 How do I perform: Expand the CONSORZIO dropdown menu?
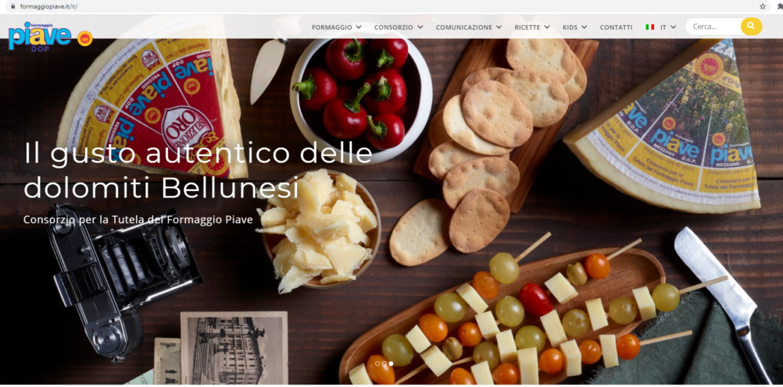[x=399, y=27]
